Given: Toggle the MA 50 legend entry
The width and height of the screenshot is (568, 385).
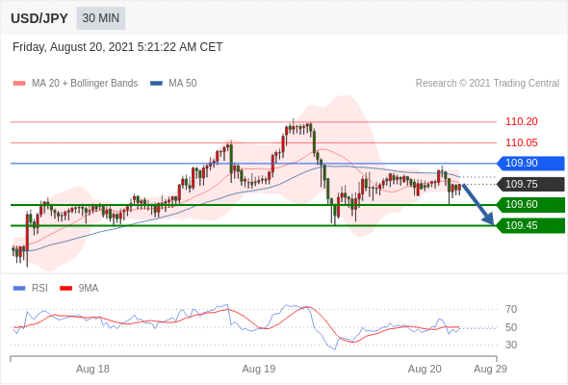Looking at the screenshot, I should coord(173,84).
